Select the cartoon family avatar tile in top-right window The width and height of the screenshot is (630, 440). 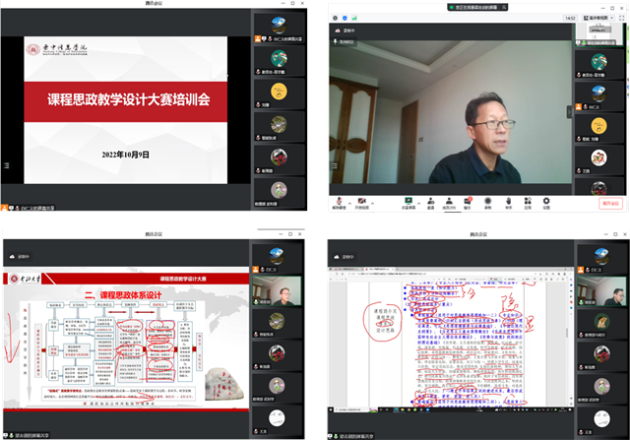pos(599,159)
